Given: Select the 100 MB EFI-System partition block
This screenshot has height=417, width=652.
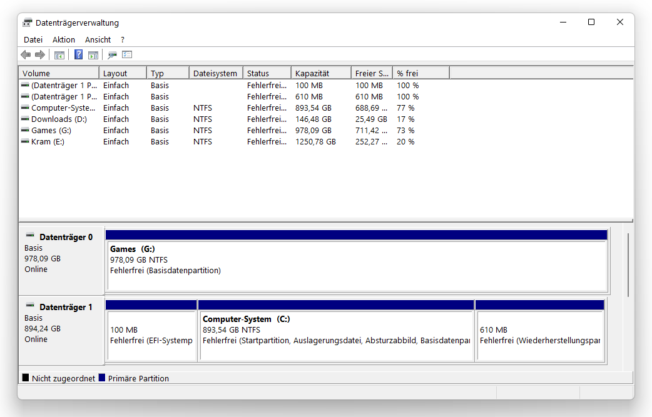Looking at the screenshot, I should click(x=151, y=331).
